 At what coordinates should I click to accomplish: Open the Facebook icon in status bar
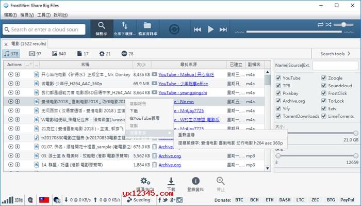[159, 200]
